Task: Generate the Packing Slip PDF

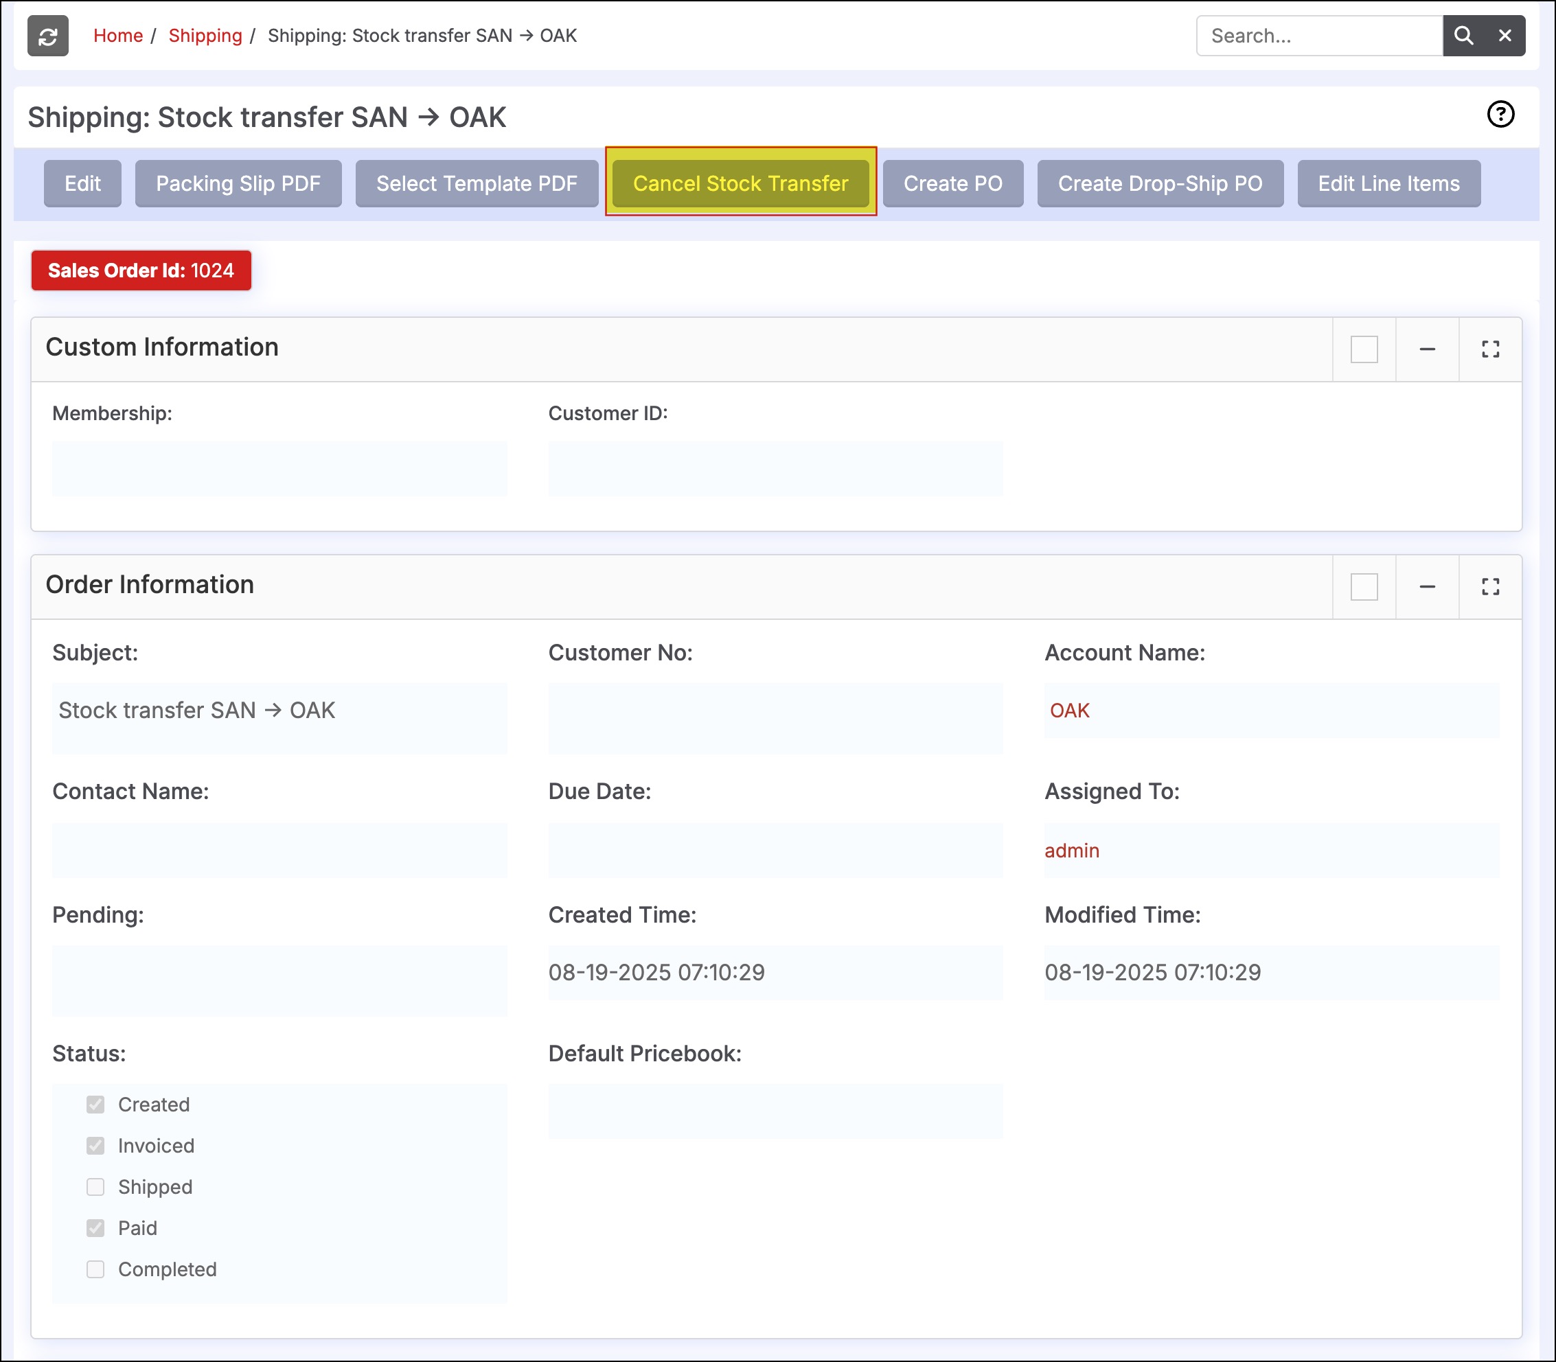Action: click(238, 183)
